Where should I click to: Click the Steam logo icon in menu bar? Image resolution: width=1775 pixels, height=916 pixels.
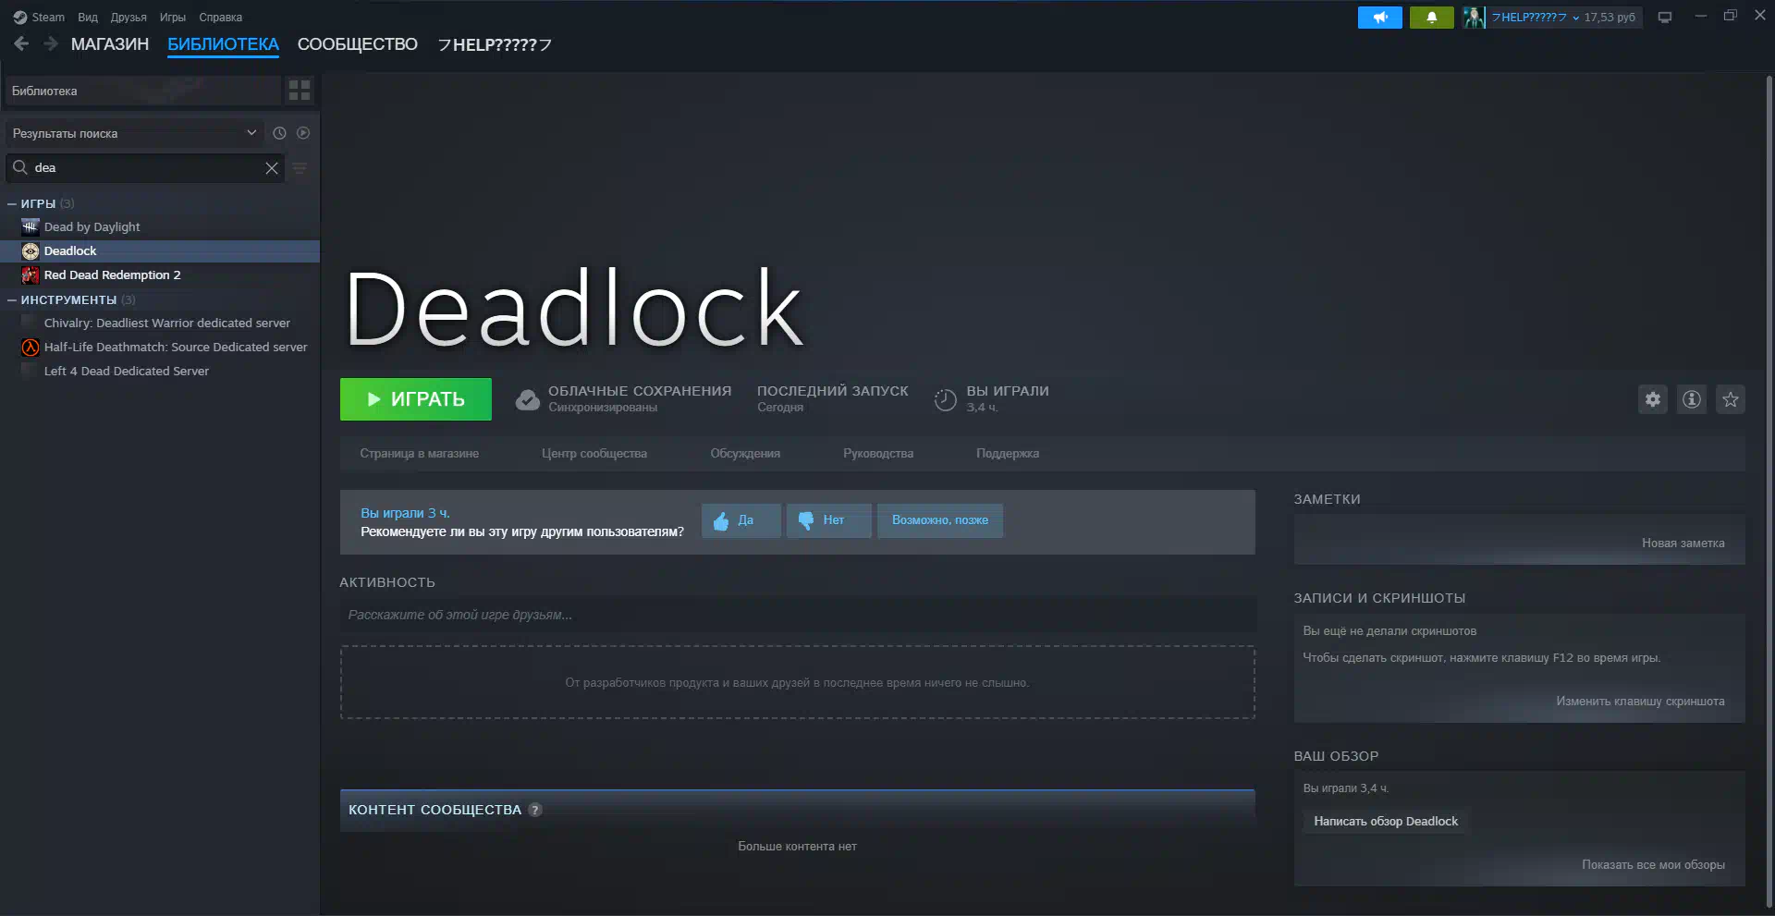point(19,18)
